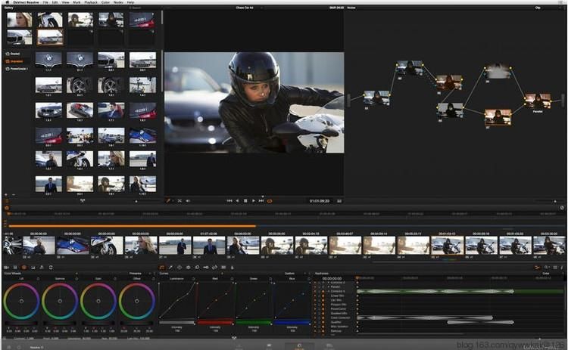The height and width of the screenshot is (350, 568).
Task: Select the Parallel node in node graph
Action: (537, 101)
